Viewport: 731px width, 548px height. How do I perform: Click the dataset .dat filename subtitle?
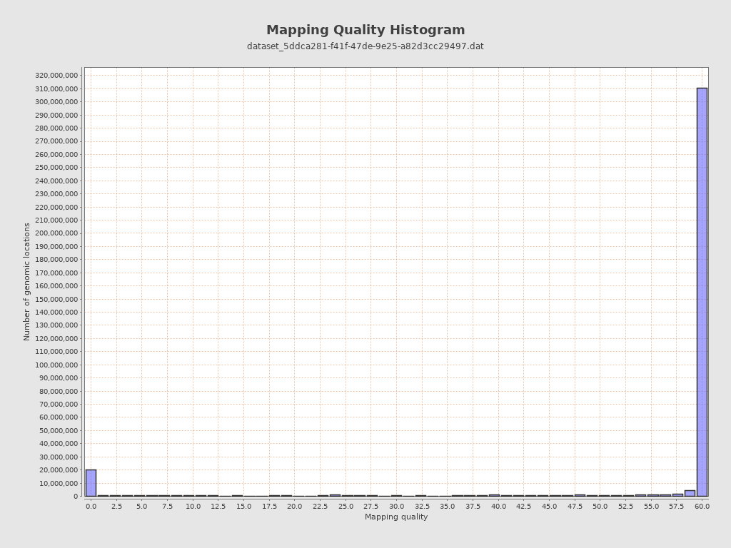pyautogui.click(x=365, y=46)
